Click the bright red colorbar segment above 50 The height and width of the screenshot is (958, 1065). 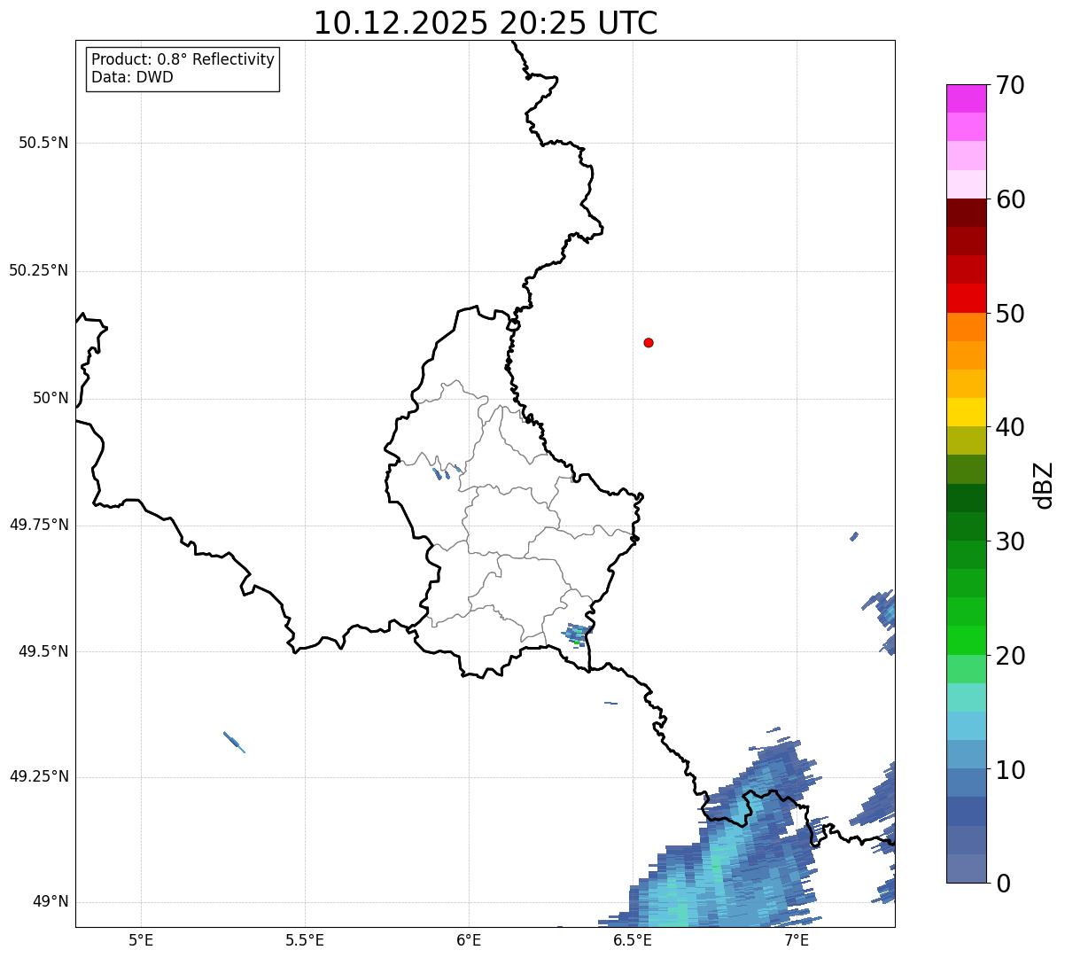click(966, 299)
